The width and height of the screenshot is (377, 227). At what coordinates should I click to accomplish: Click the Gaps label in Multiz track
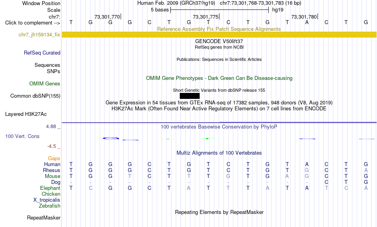coord(54,158)
